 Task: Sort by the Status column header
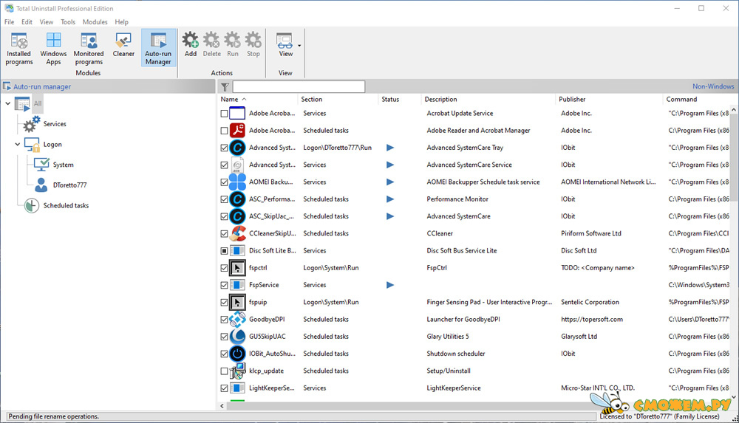click(x=390, y=100)
